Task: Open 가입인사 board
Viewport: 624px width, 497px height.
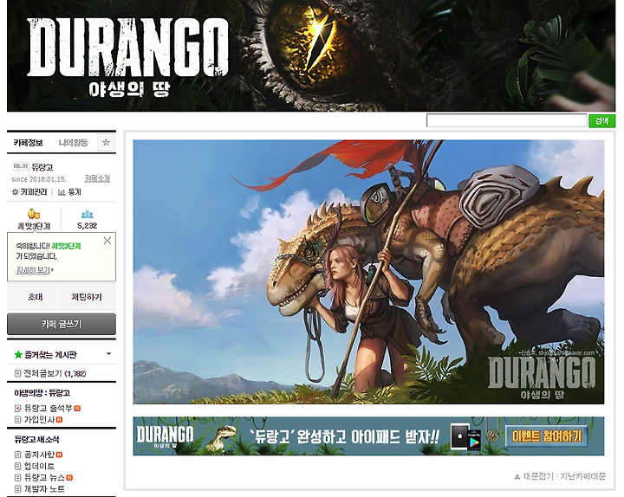Action: [x=39, y=419]
